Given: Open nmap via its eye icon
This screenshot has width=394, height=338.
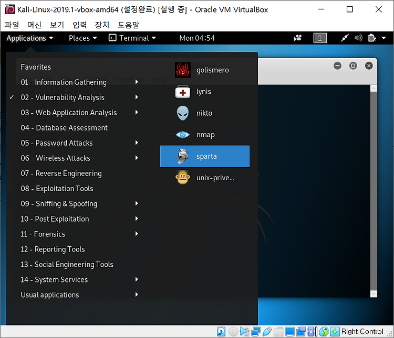Looking at the screenshot, I should coord(182,135).
